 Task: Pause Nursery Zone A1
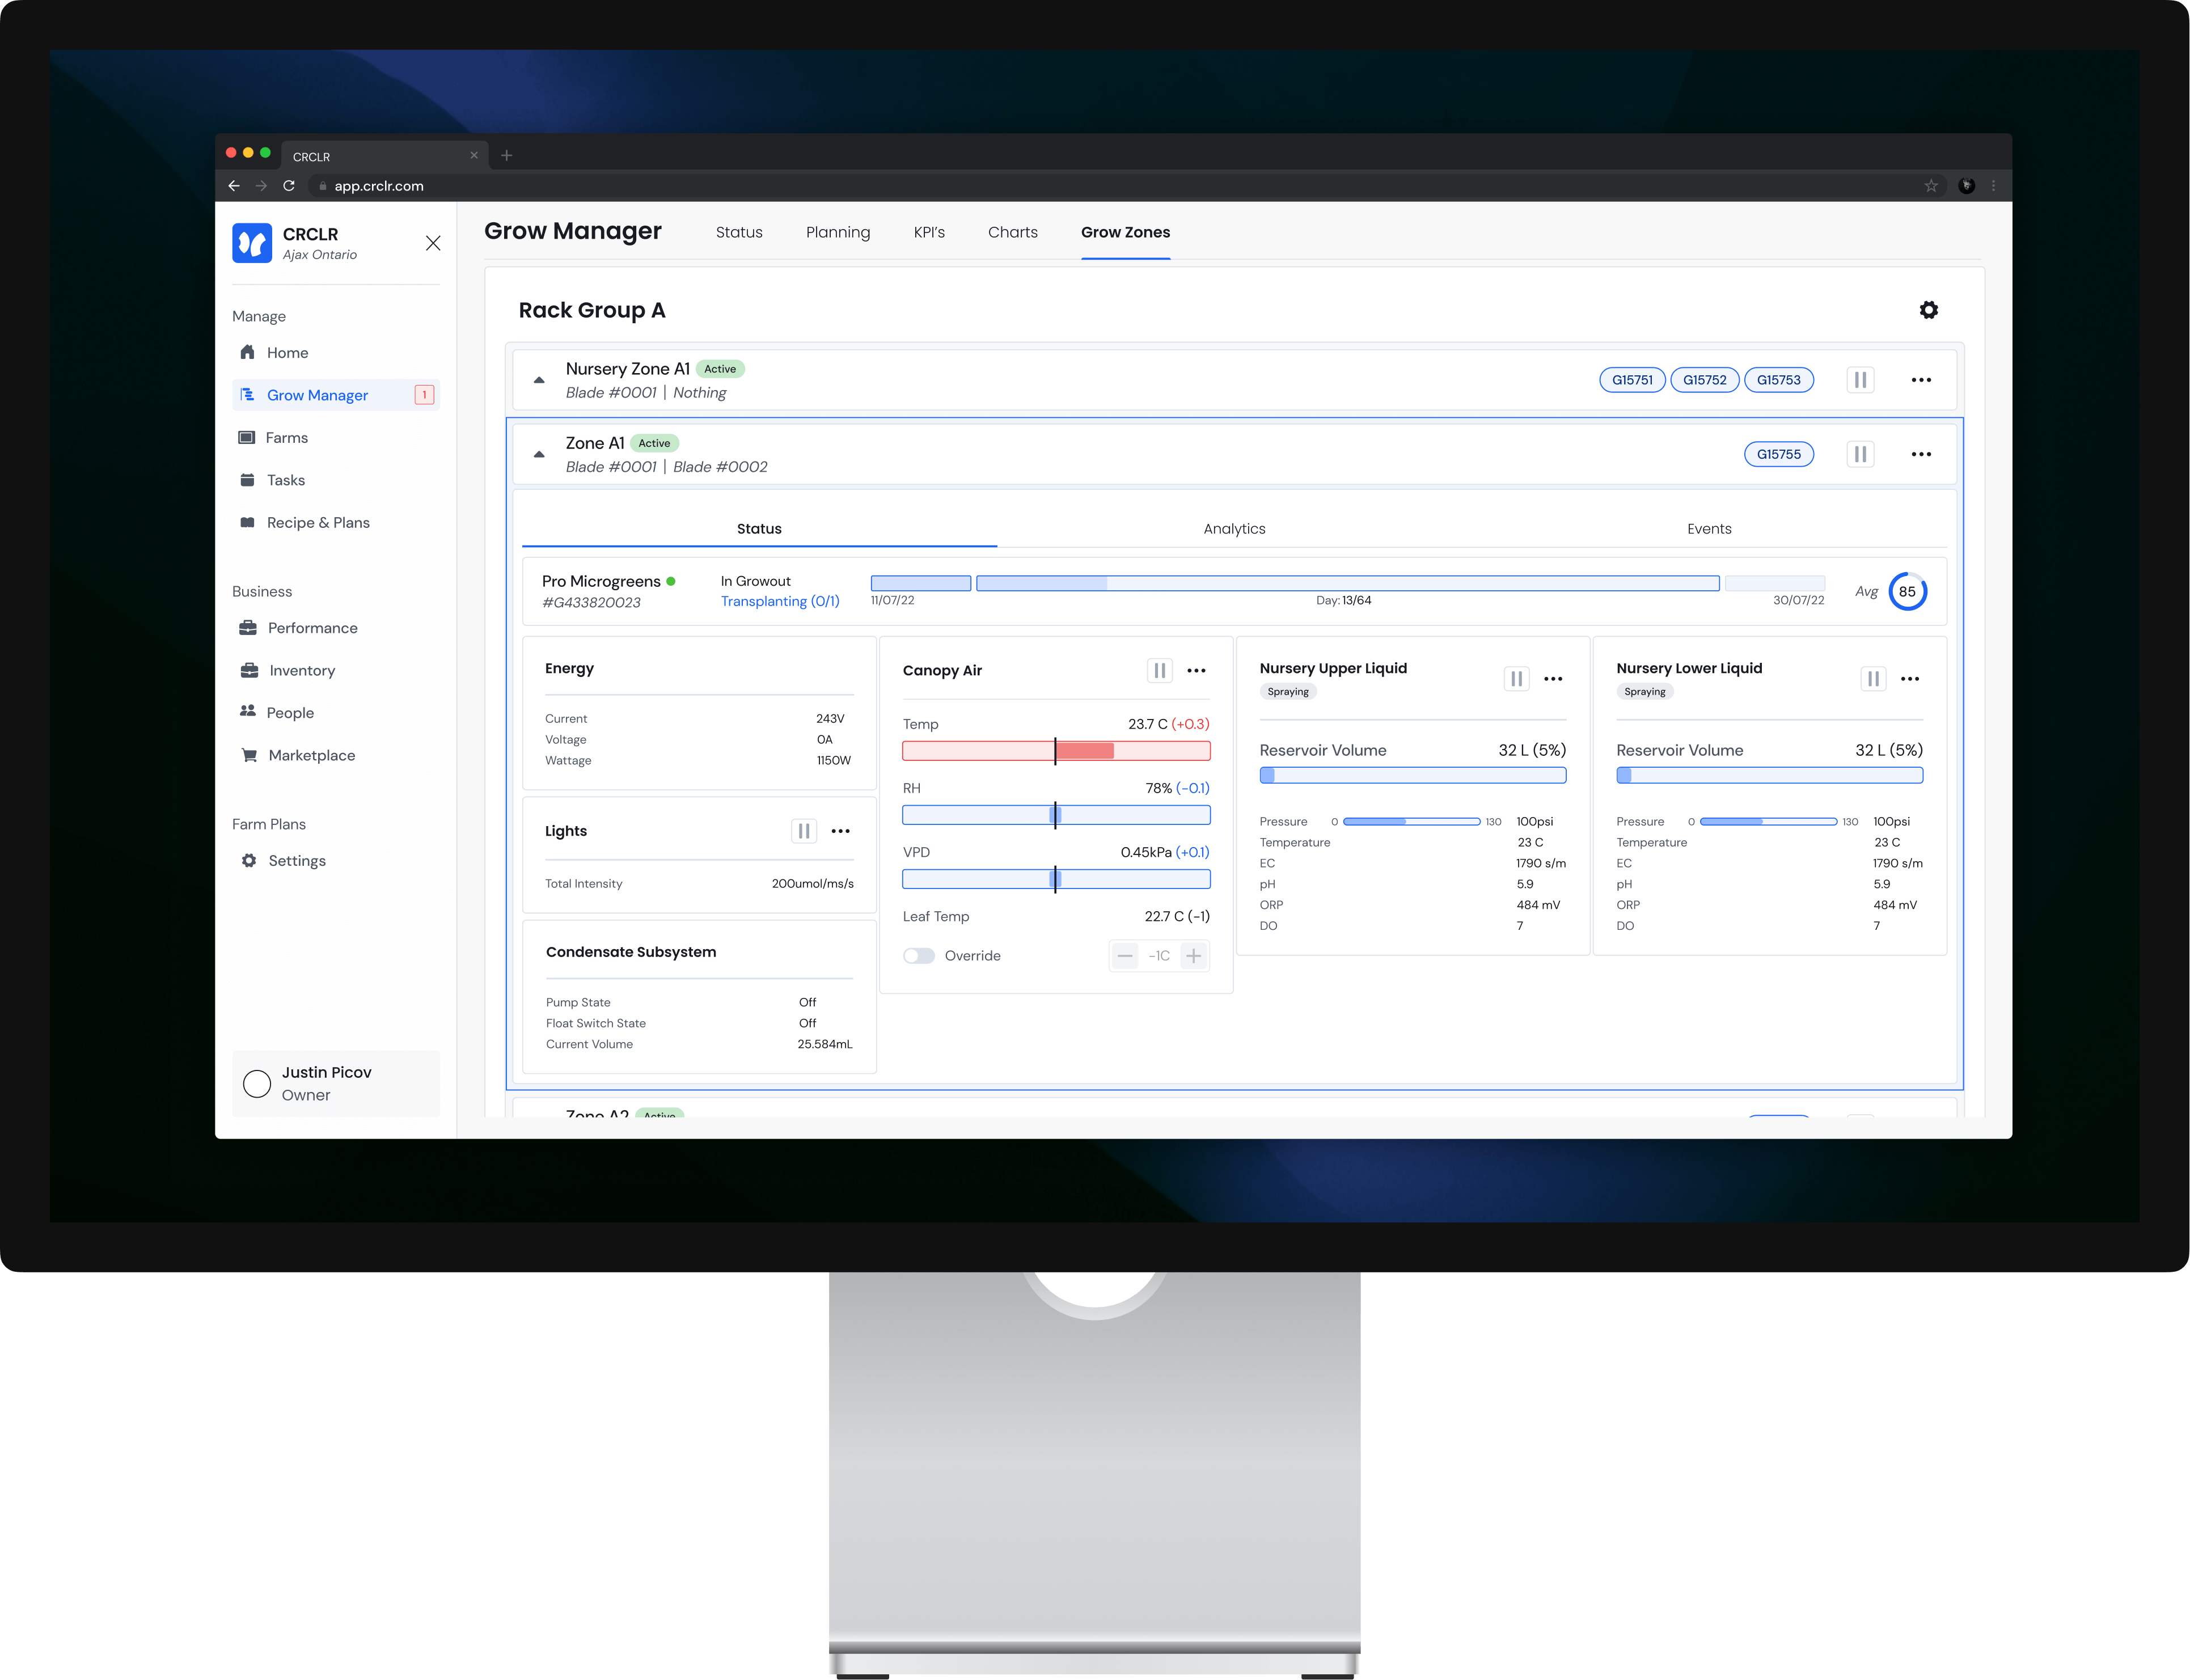tap(1860, 380)
